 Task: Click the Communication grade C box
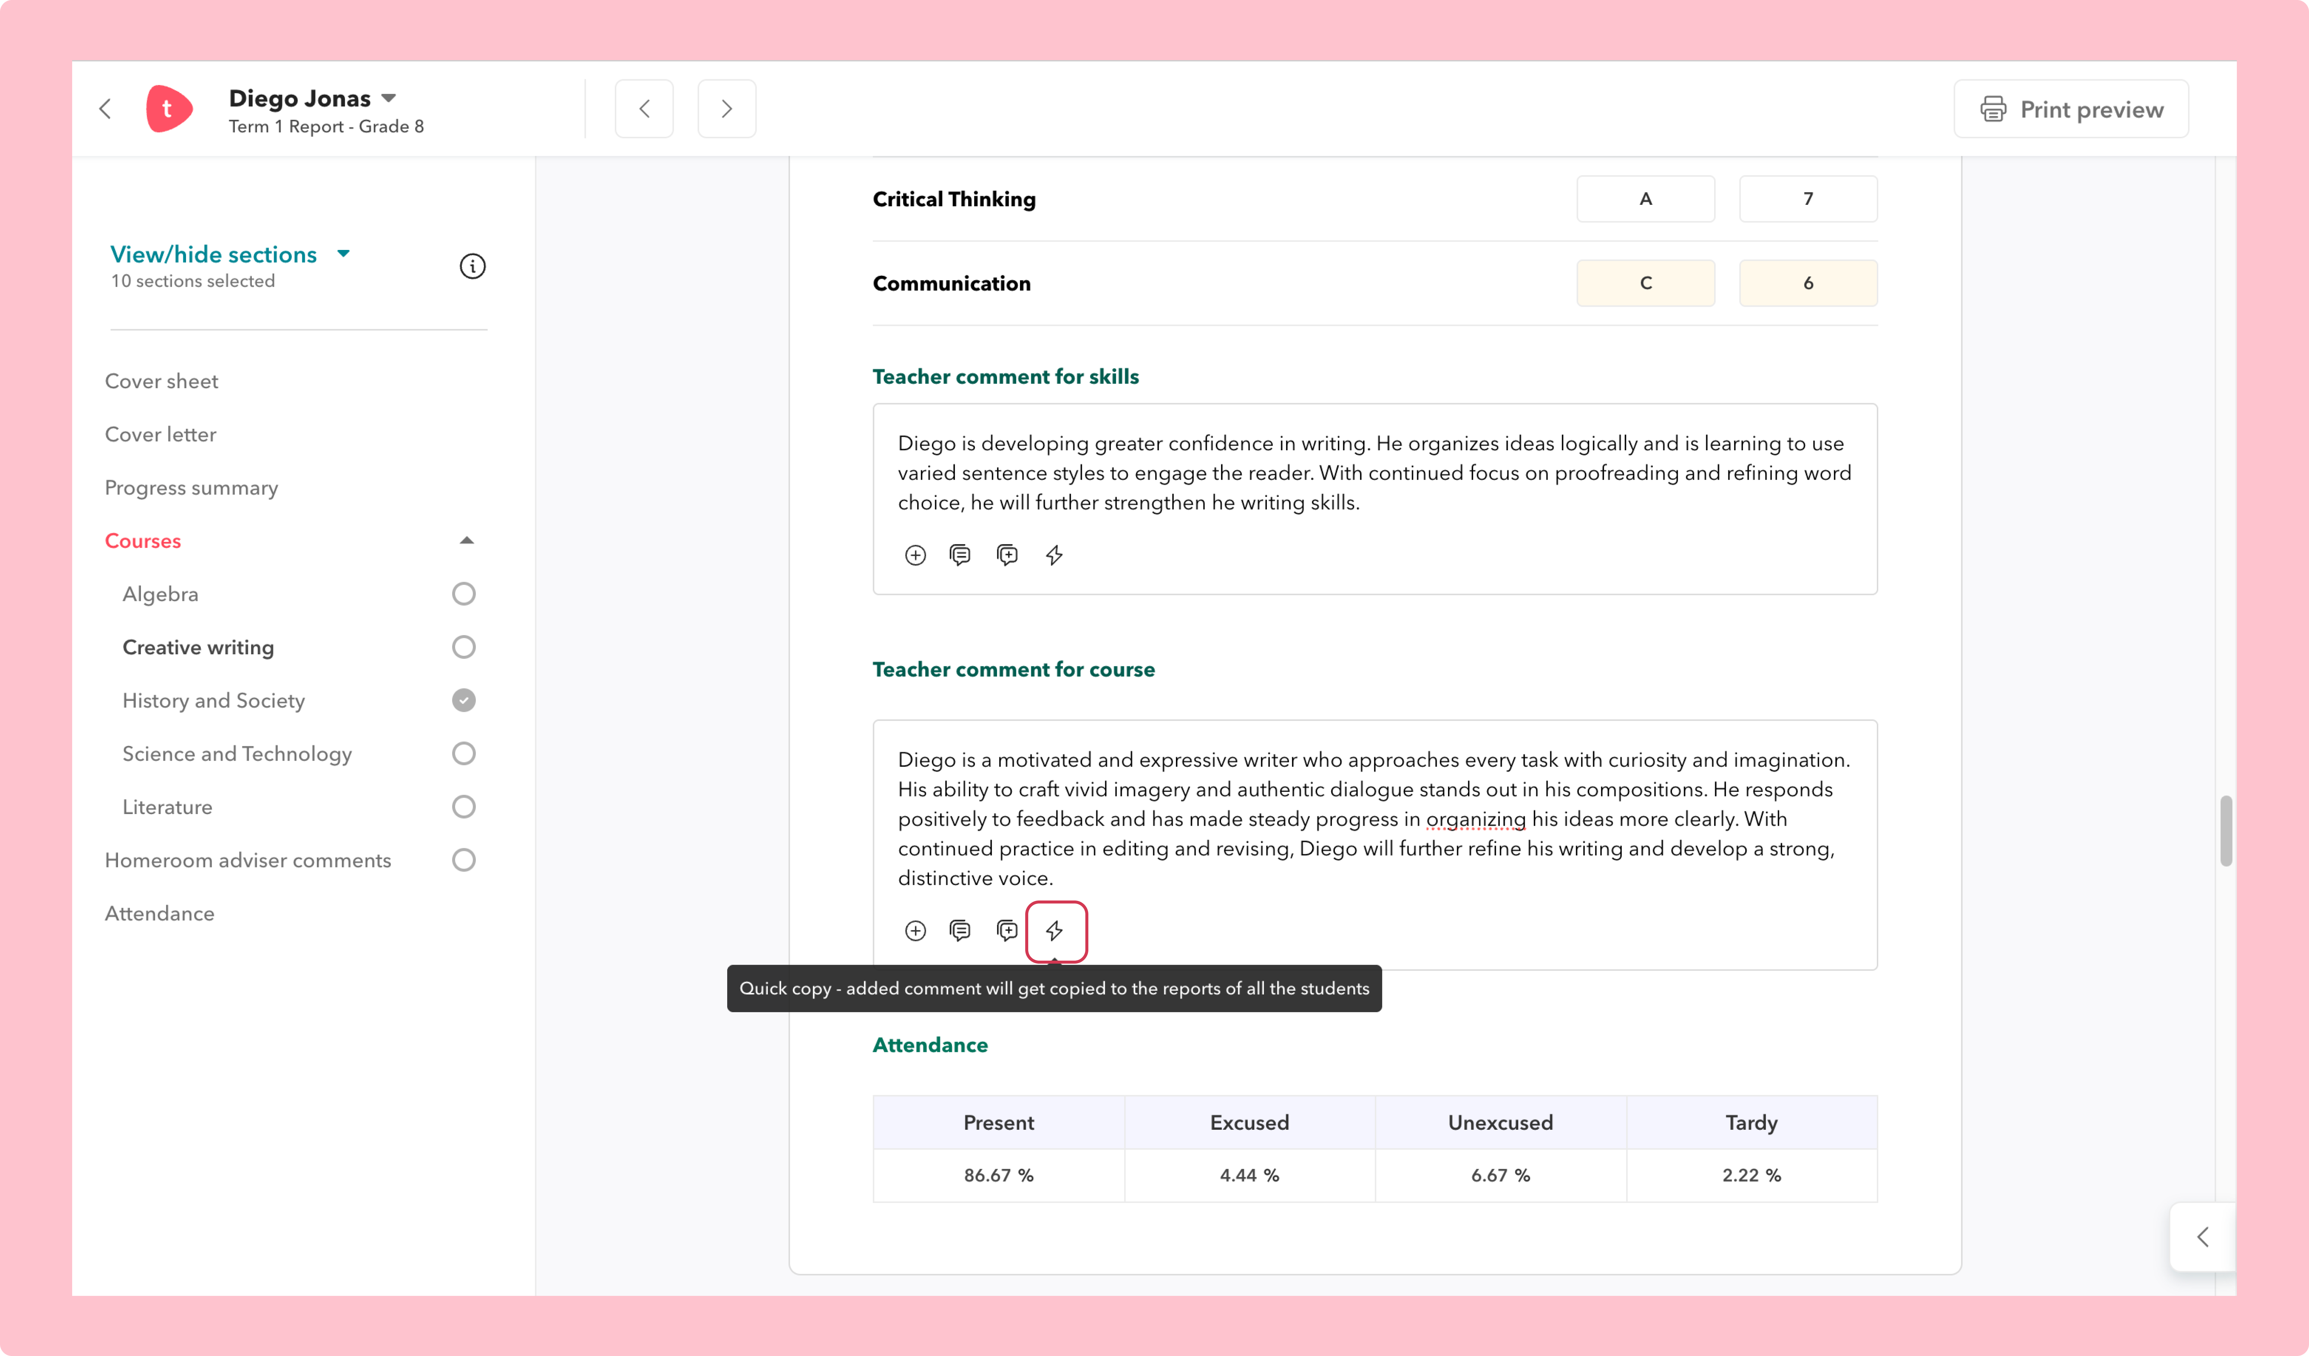(1646, 283)
